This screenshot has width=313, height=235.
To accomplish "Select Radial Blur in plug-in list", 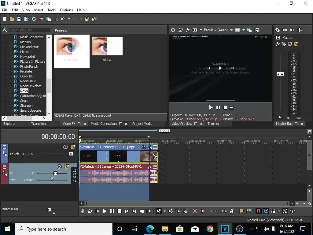I will tap(28, 81).
